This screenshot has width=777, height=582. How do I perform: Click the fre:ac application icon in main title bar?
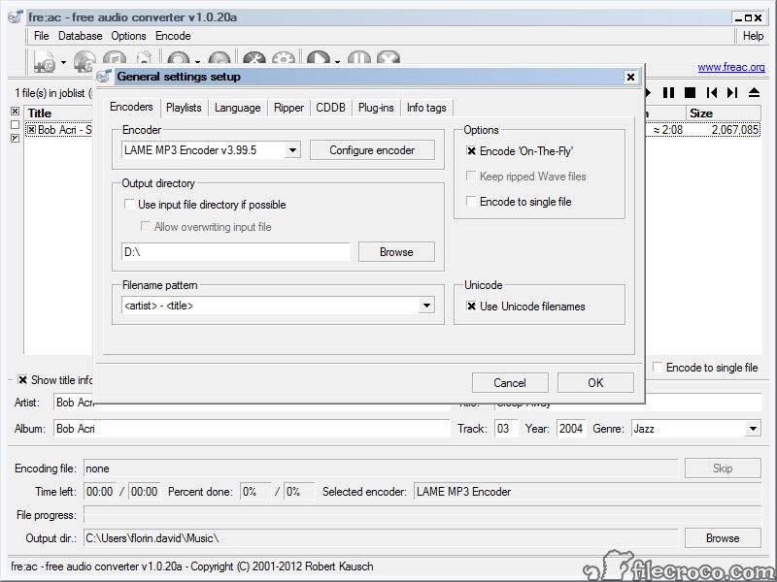pos(15,16)
